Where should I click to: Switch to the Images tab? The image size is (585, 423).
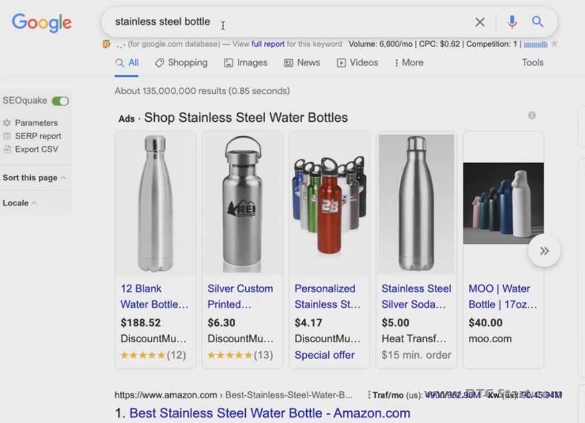coord(245,63)
